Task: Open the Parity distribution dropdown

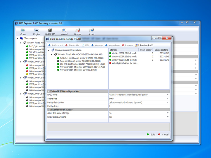Action: coord(168,102)
